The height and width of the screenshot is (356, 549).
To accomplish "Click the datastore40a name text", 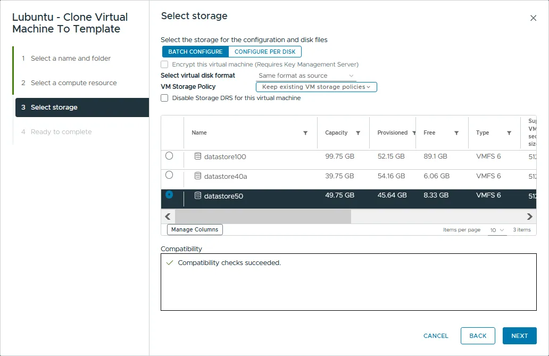I will pos(226,176).
